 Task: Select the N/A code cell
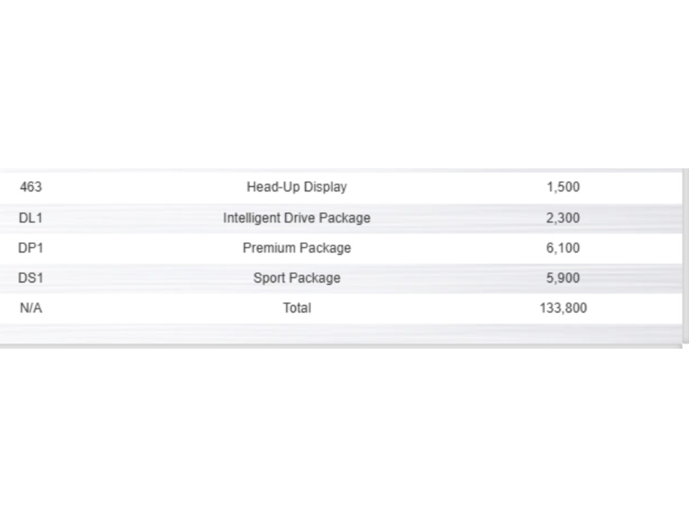[x=31, y=308]
